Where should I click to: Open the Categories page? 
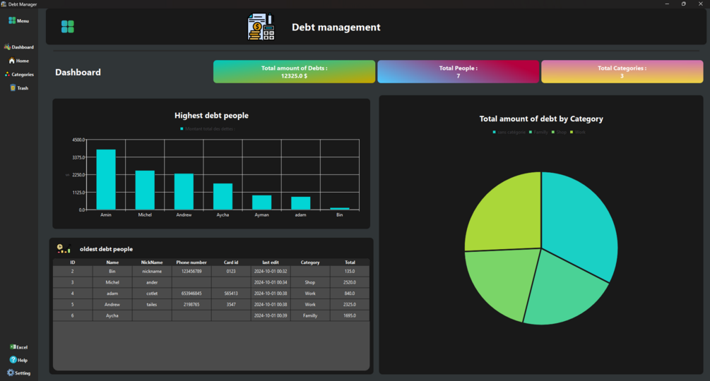[x=19, y=74]
